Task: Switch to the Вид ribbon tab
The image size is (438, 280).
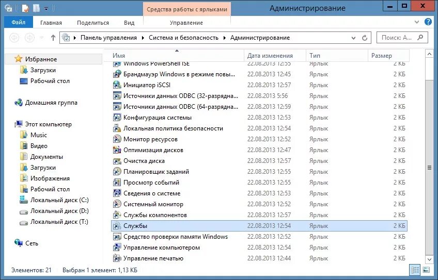Action: point(129,23)
